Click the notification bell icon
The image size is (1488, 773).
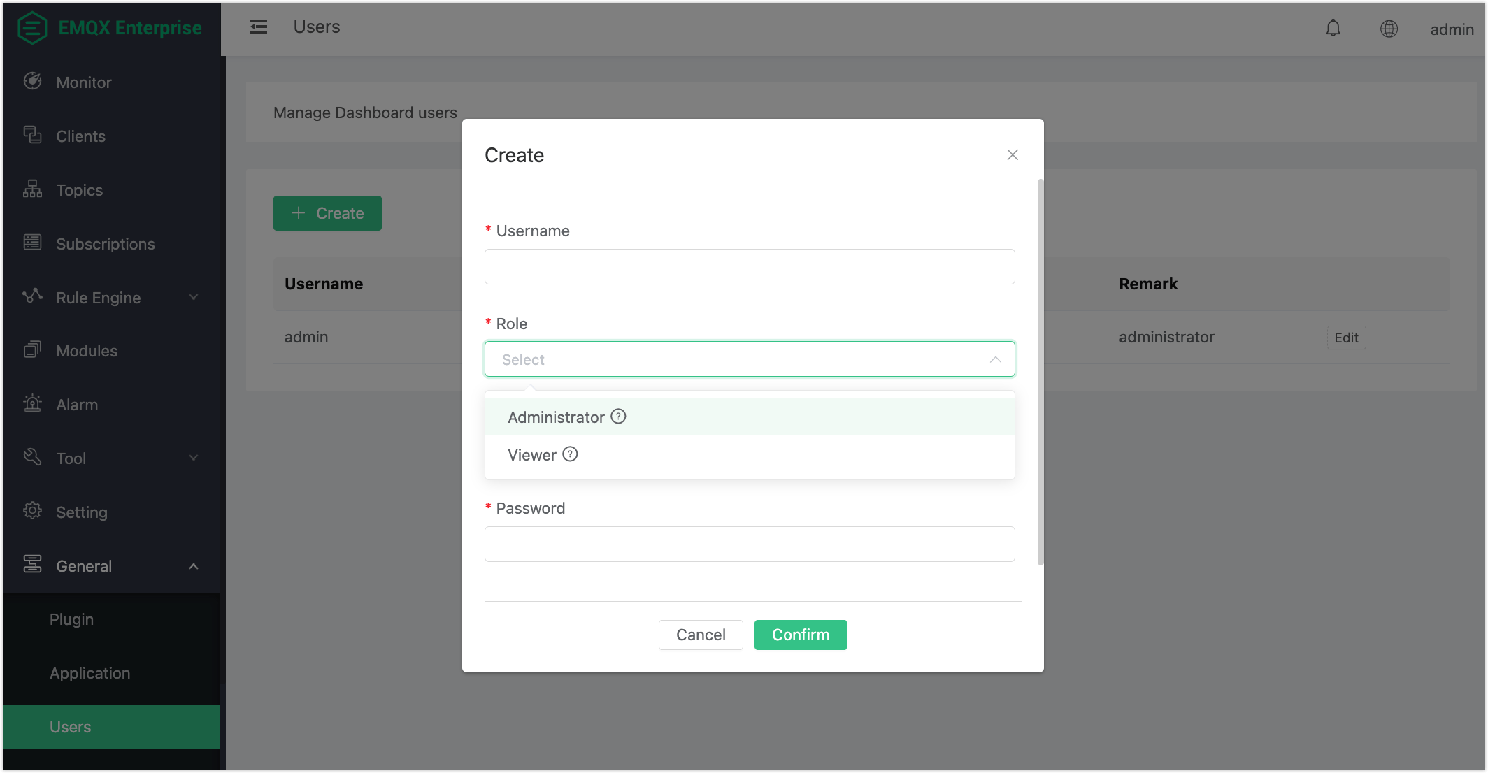click(x=1333, y=28)
